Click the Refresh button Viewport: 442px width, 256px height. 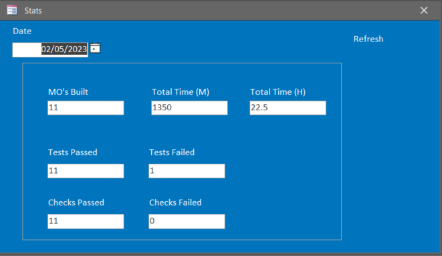[x=368, y=39]
